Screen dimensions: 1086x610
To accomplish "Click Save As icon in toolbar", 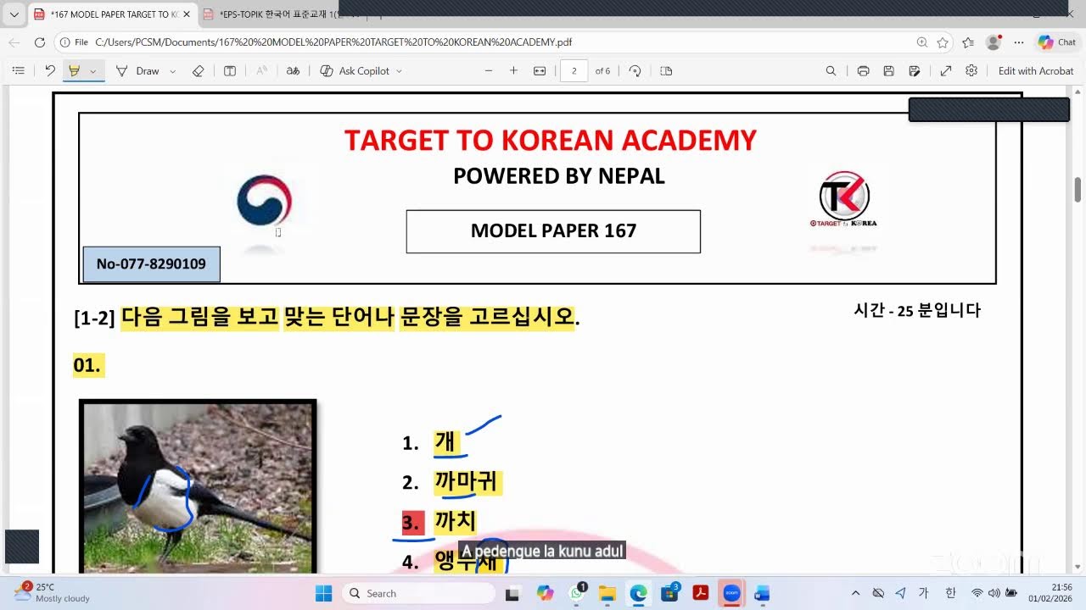I will [x=914, y=71].
